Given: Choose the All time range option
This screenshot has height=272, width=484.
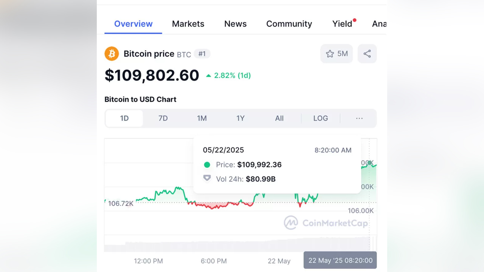Looking at the screenshot, I should (279, 118).
